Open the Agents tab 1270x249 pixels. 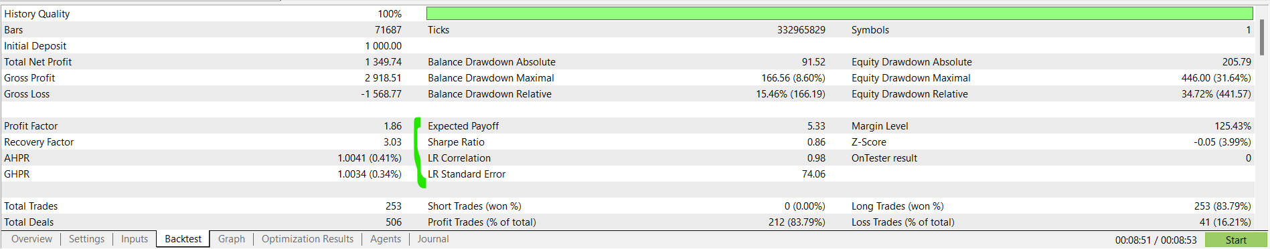coord(386,239)
